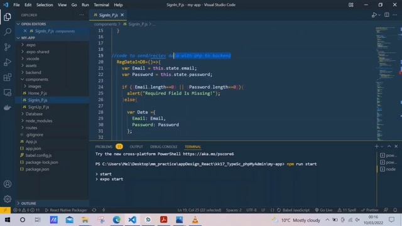Customize layout icon in title bar
The height and width of the screenshot is (226, 402).
pos(351,5)
